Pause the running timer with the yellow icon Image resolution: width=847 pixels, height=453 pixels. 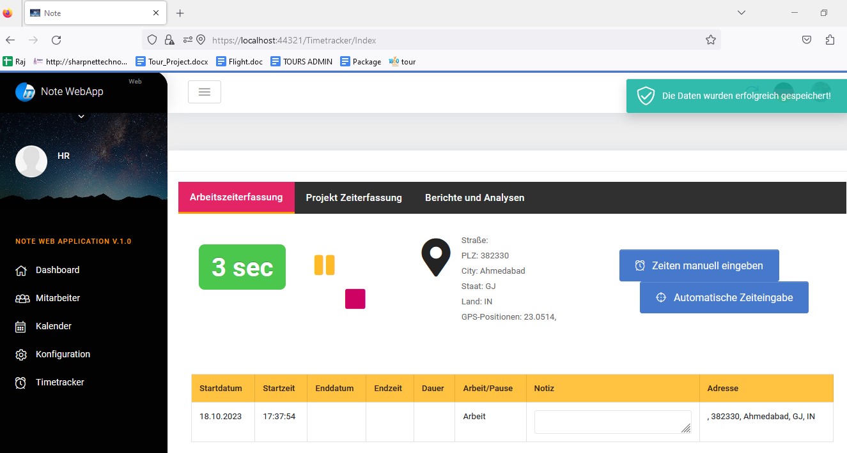point(324,265)
